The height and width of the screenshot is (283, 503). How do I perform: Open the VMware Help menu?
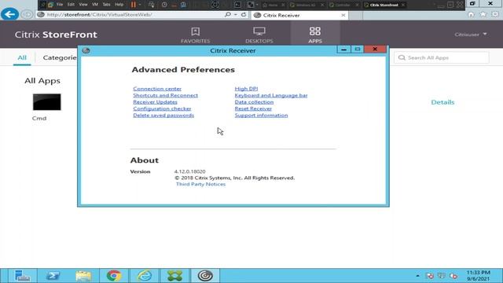pyautogui.click(x=119, y=5)
